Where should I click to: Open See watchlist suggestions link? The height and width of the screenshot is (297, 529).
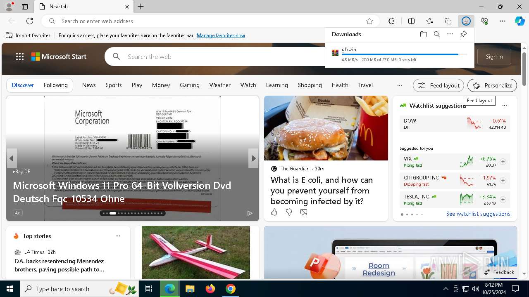478,214
